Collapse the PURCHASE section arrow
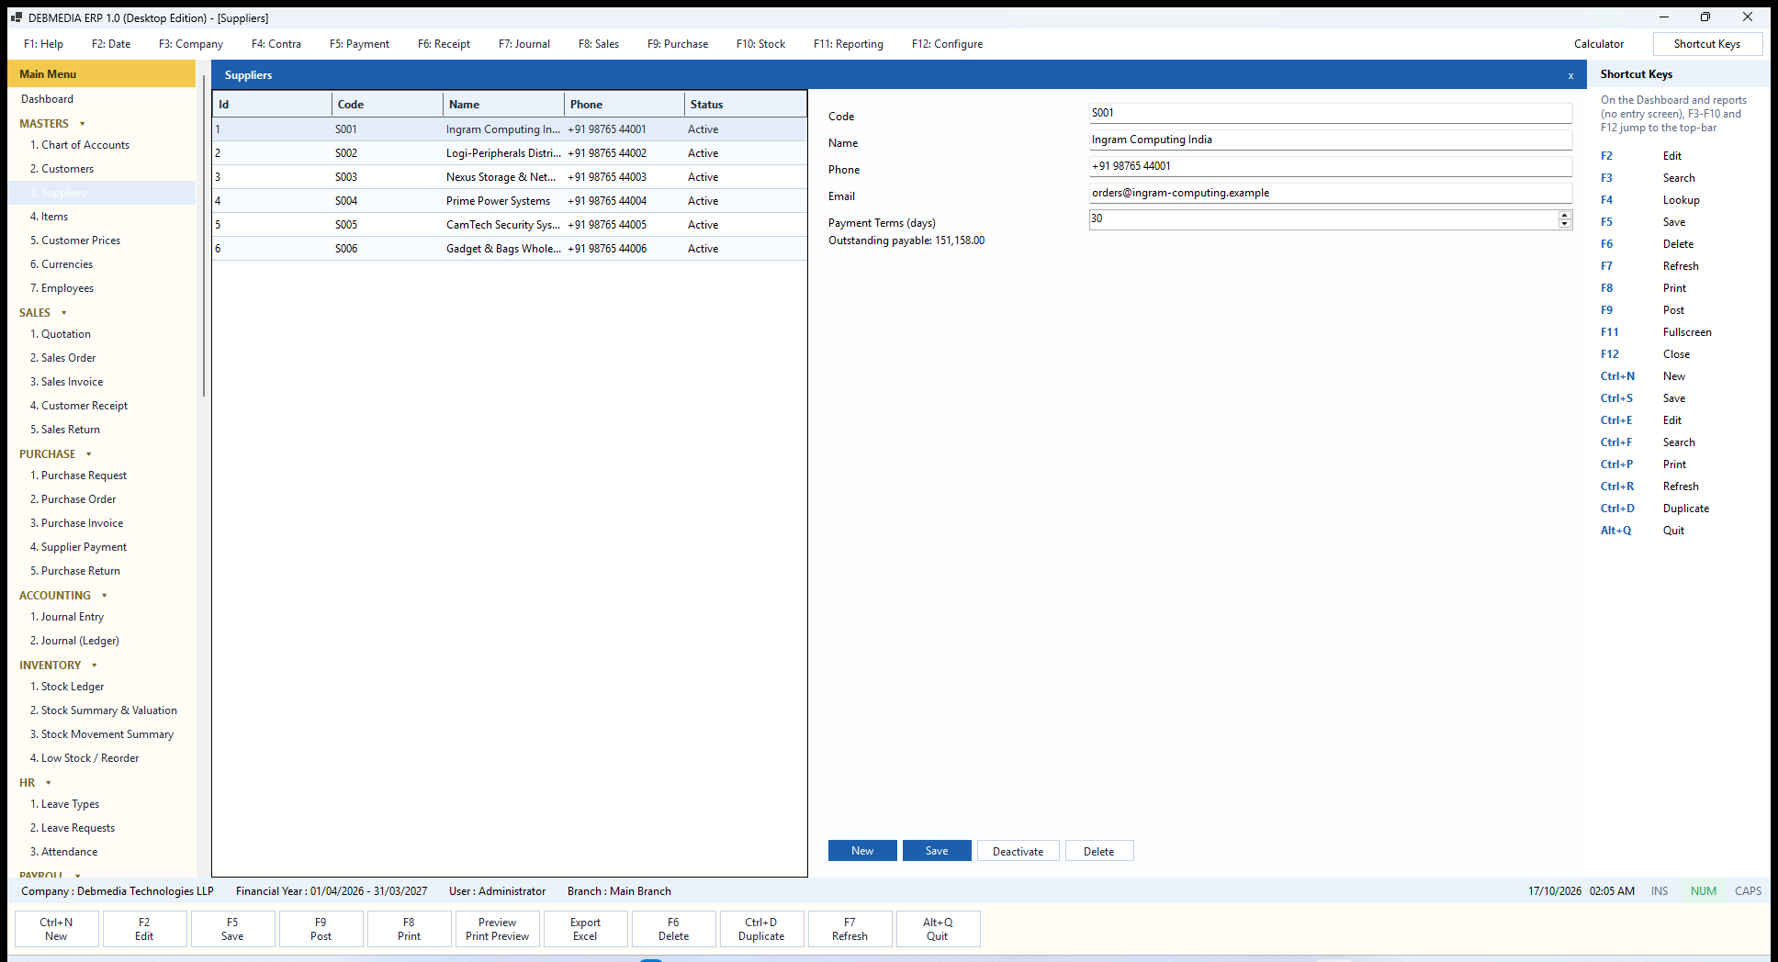 (x=89, y=454)
